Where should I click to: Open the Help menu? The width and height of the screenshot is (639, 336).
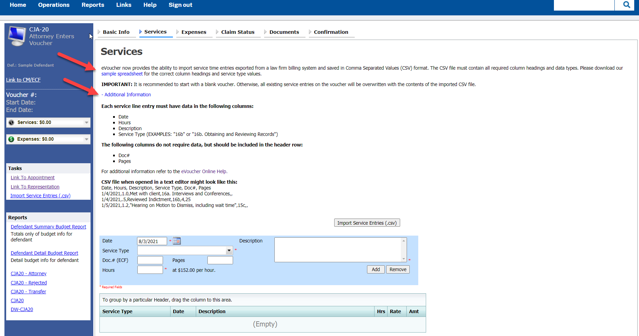[x=150, y=5]
